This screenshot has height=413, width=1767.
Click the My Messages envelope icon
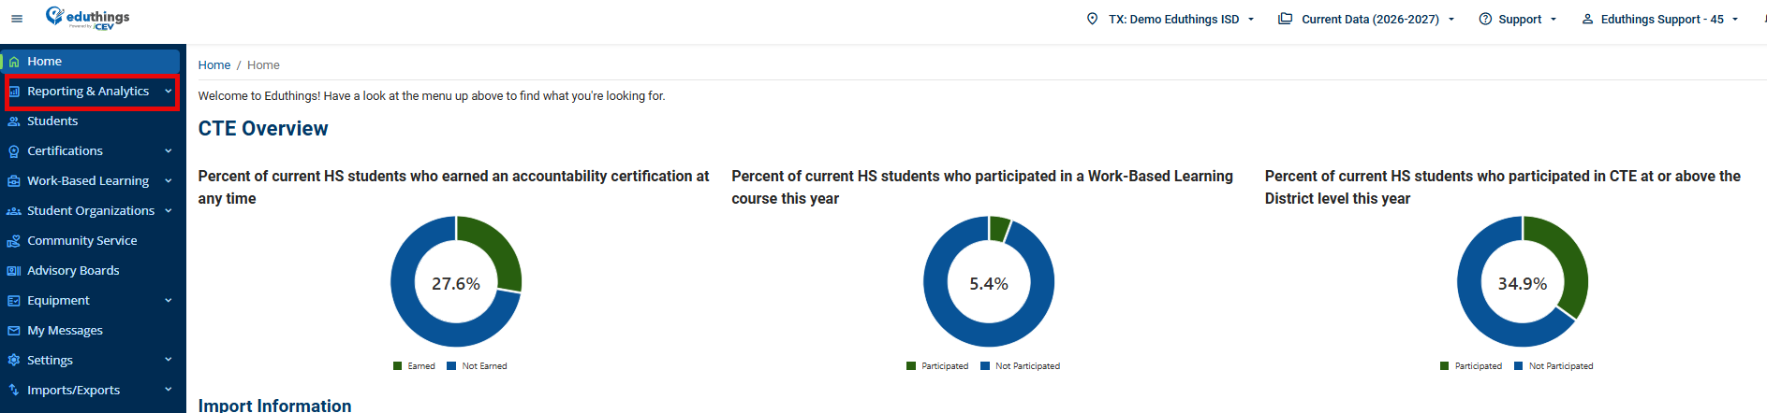(14, 331)
